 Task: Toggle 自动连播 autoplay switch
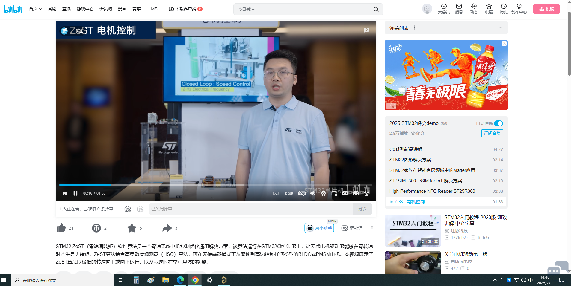coord(499,123)
